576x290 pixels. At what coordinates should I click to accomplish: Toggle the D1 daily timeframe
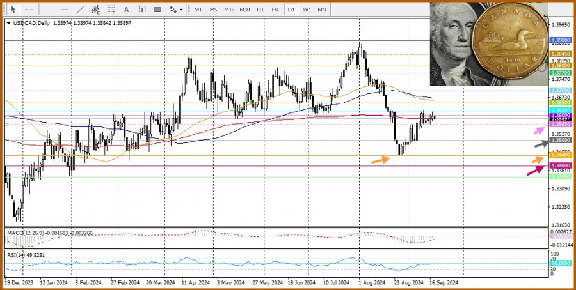pos(291,10)
